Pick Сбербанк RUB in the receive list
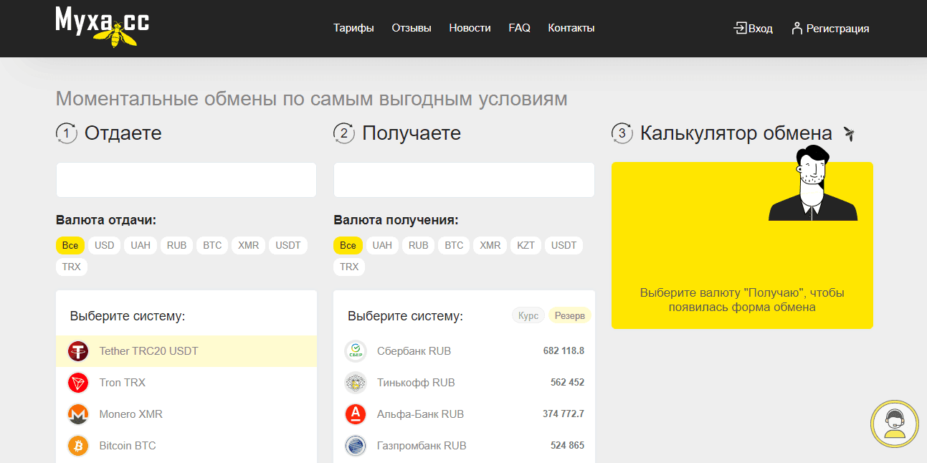This screenshot has width=927, height=463. [x=414, y=351]
